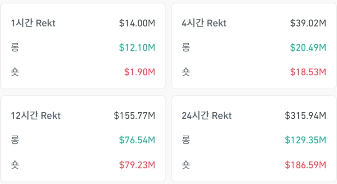The height and width of the screenshot is (184, 337).
Task: Click the red $1.90M short value
Action: [x=139, y=72]
